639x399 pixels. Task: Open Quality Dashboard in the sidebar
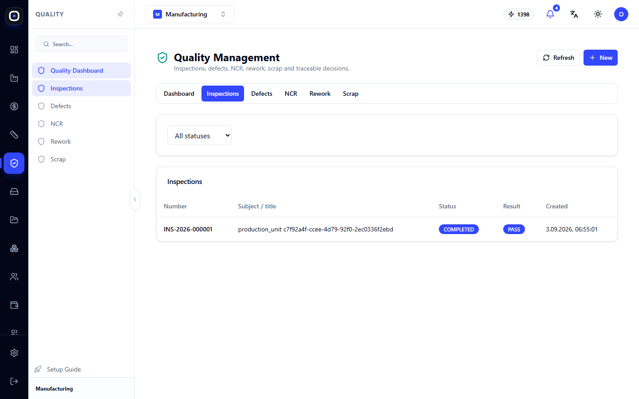pyautogui.click(x=81, y=70)
